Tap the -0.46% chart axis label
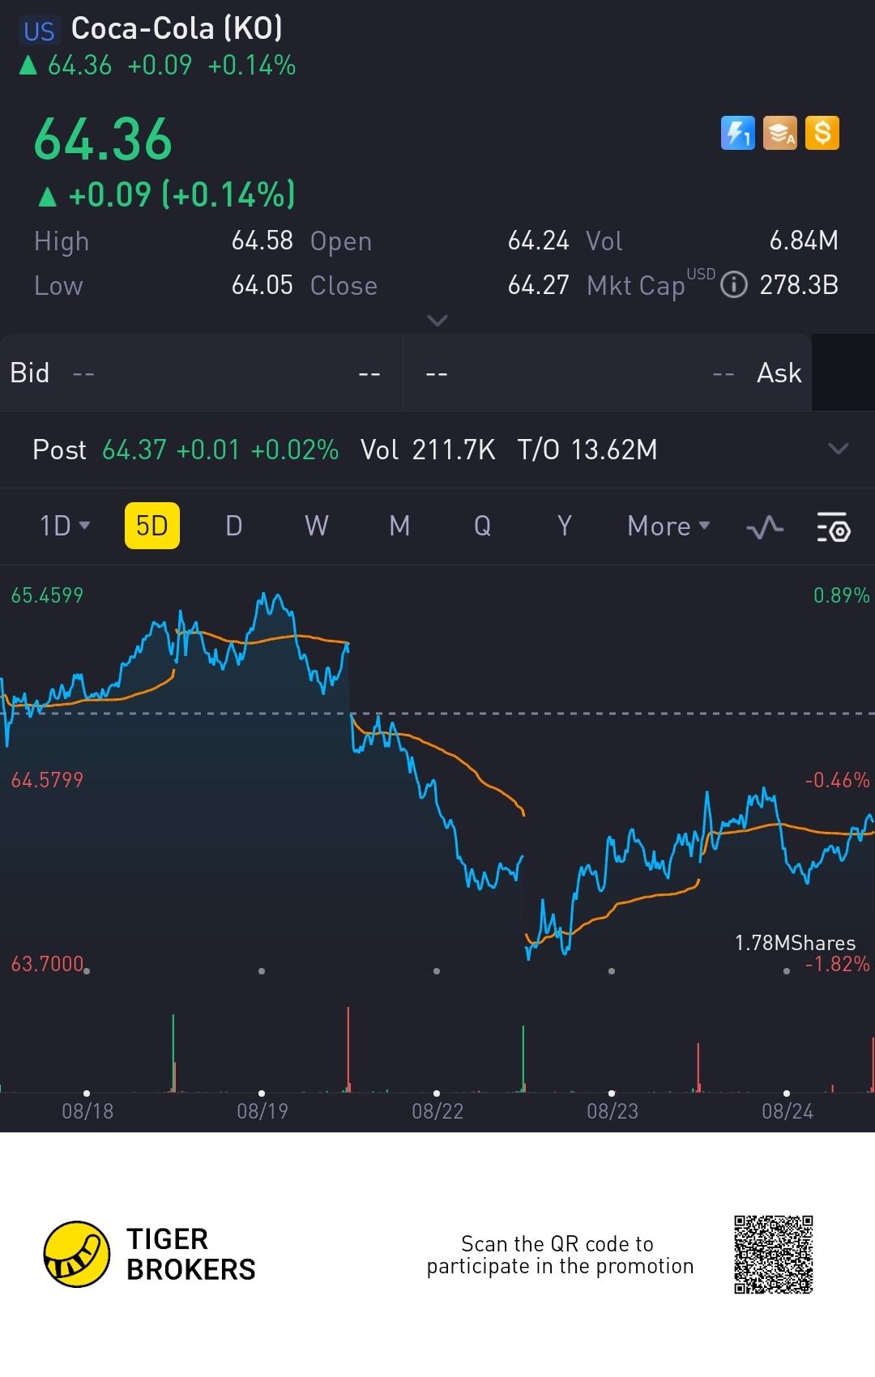875x1377 pixels. [x=838, y=780]
